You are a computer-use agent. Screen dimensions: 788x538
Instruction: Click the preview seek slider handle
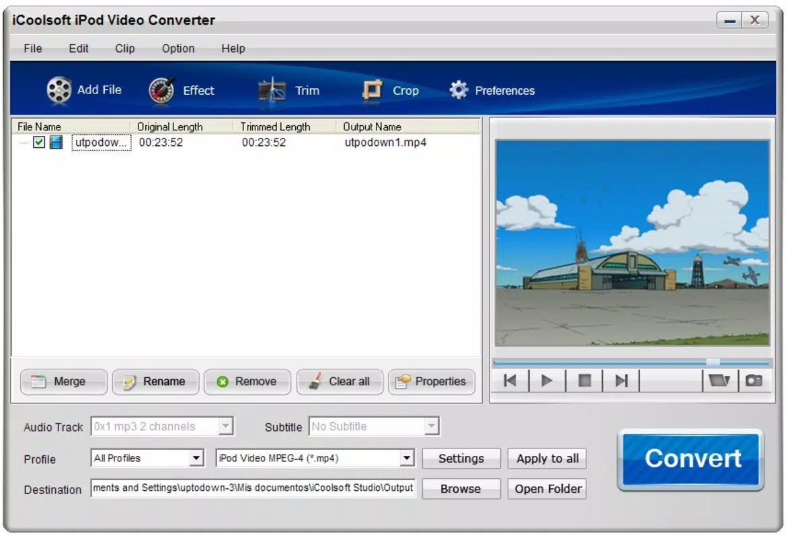(713, 362)
